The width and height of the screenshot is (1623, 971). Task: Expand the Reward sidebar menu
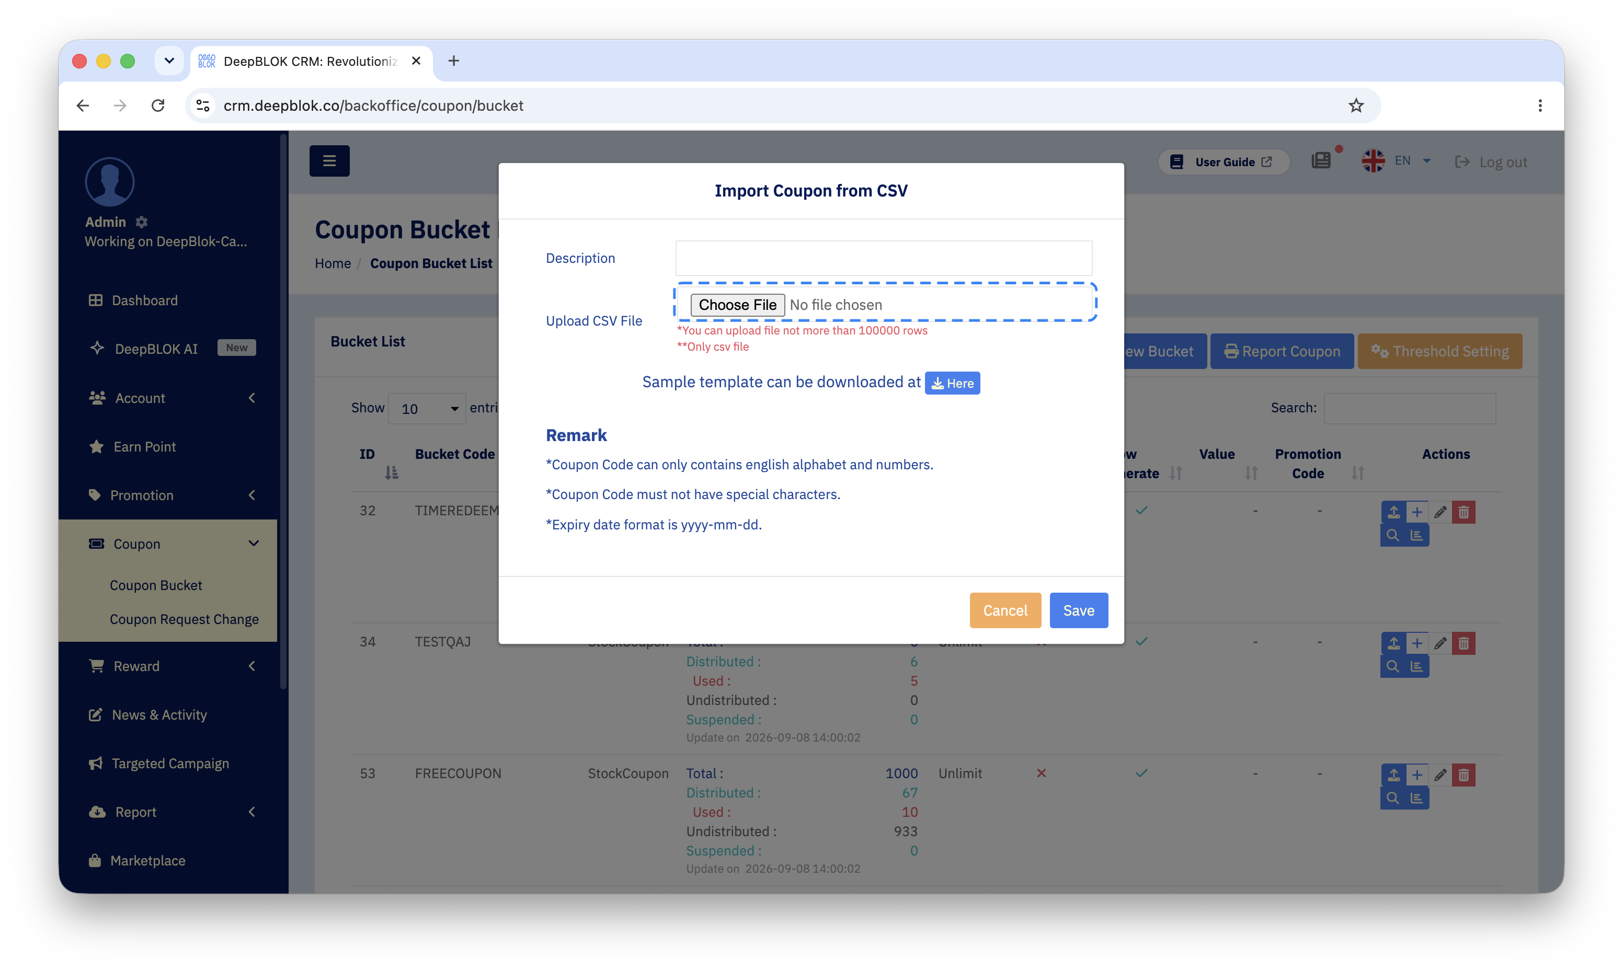(x=172, y=666)
